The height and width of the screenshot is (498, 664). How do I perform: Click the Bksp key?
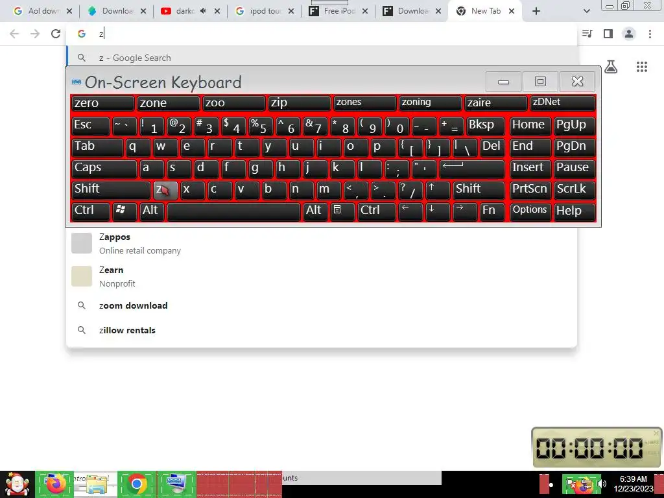(485, 125)
